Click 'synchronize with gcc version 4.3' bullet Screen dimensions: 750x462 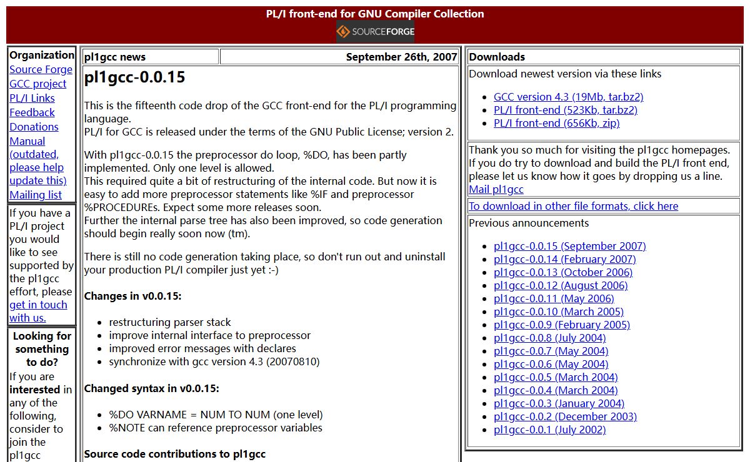pyautogui.click(x=214, y=361)
